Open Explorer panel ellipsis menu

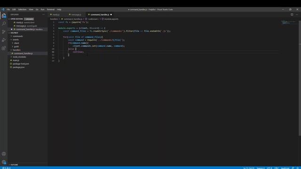click(44, 15)
